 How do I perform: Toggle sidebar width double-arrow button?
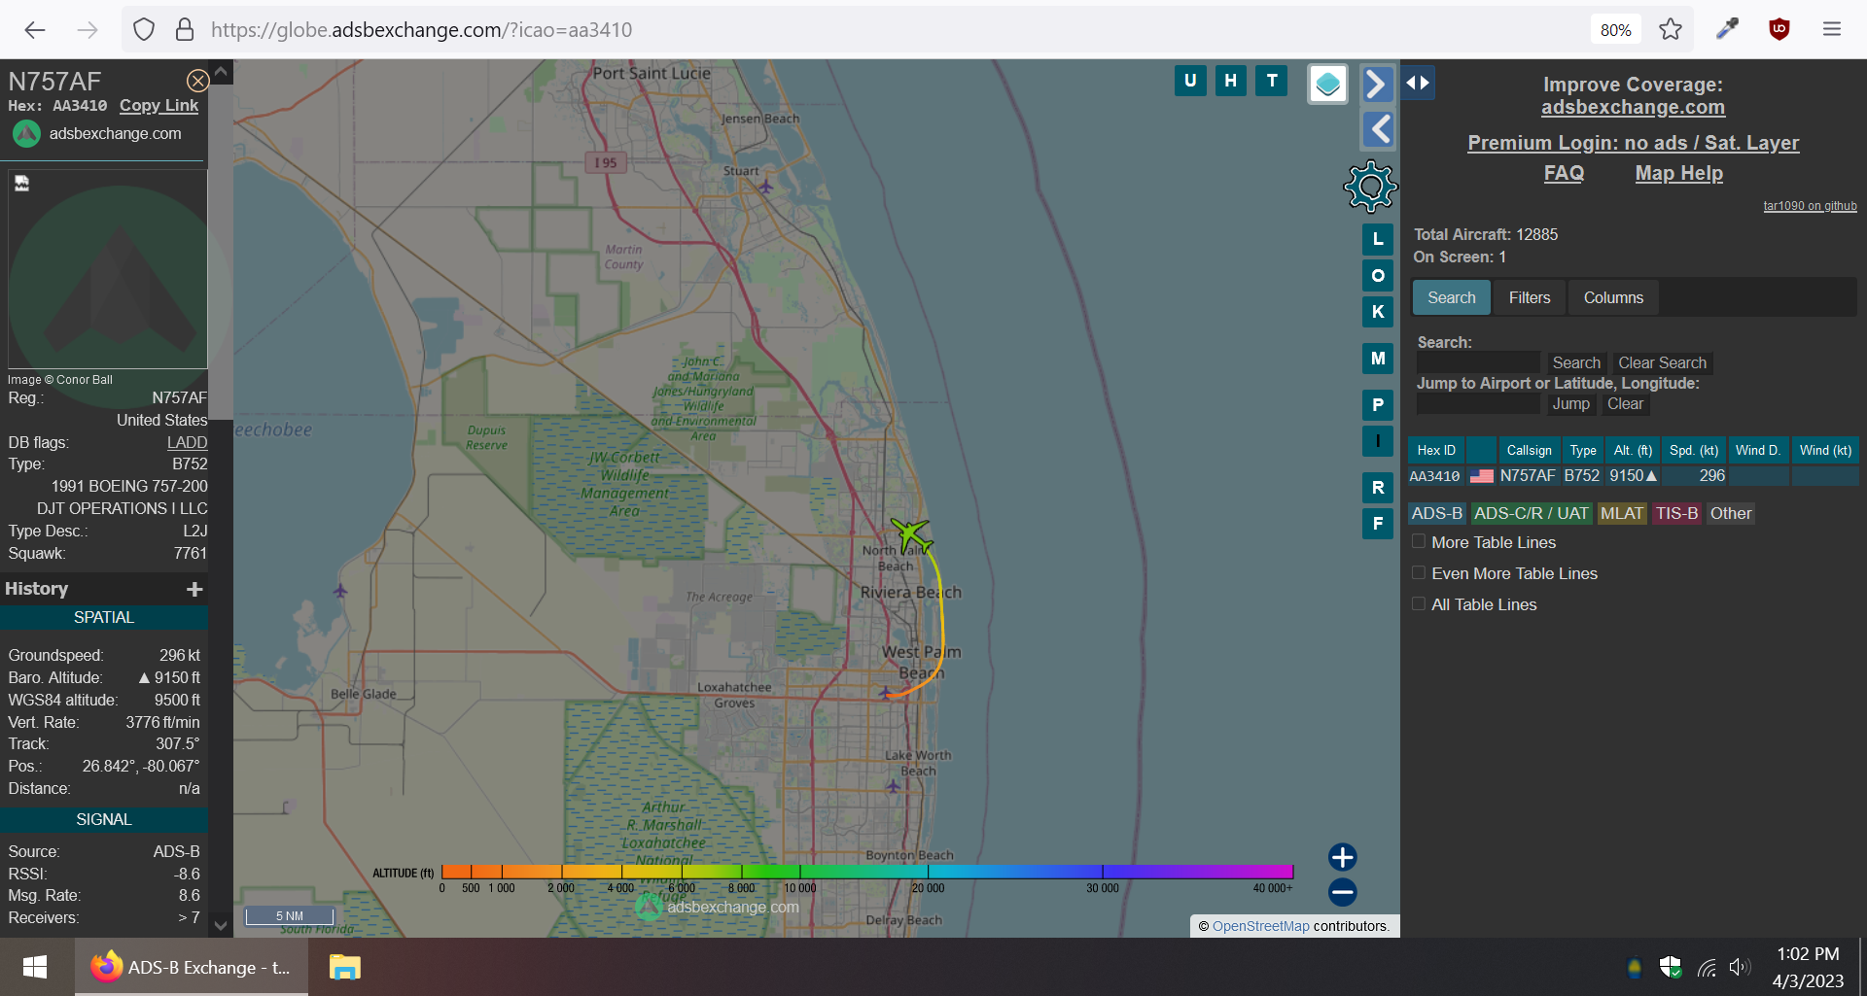pos(1418,83)
